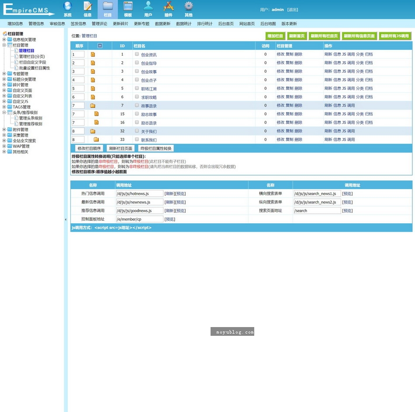Expand the 自定义页面 tree node

point(4,90)
